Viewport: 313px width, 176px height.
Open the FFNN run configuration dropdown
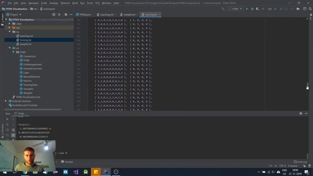235,9
